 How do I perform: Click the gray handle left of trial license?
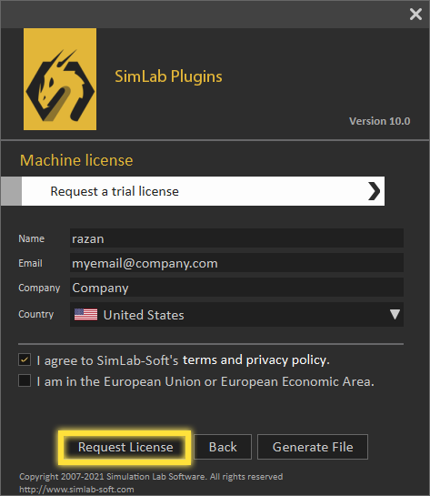click(x=12, y=191)
